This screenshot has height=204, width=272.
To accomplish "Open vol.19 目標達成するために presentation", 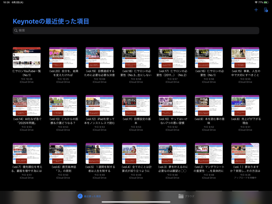I will 100,58.
